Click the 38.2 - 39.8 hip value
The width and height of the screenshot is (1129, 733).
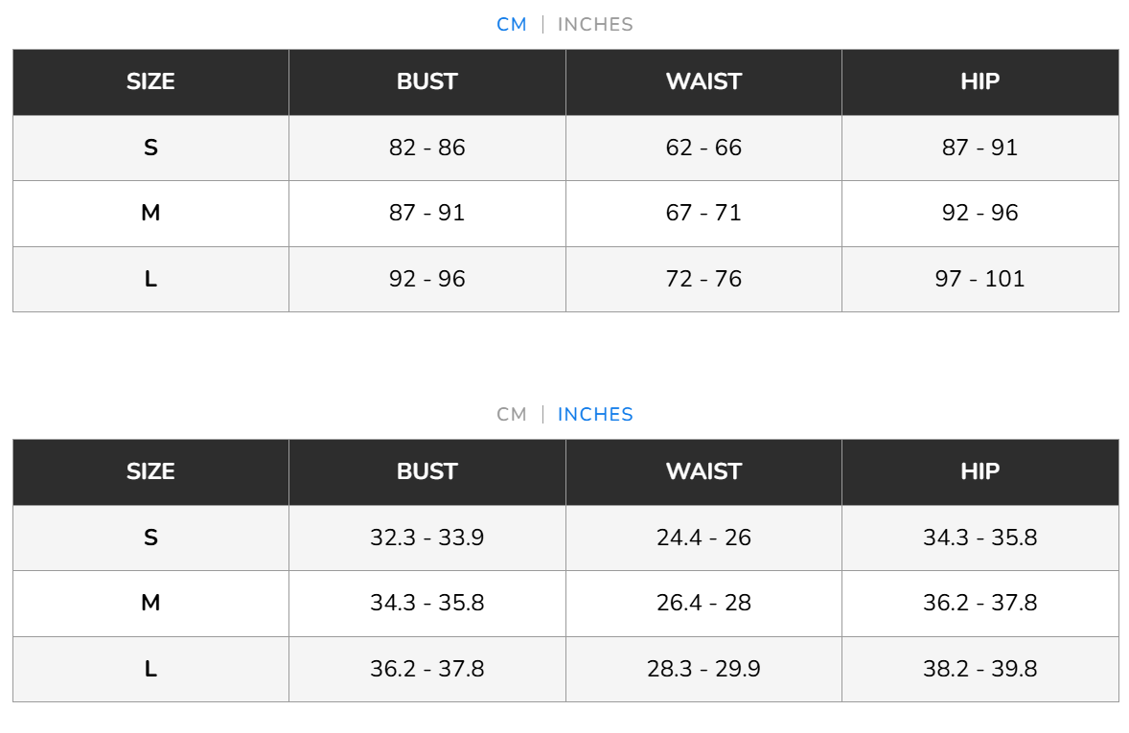(x=979, y=669)
